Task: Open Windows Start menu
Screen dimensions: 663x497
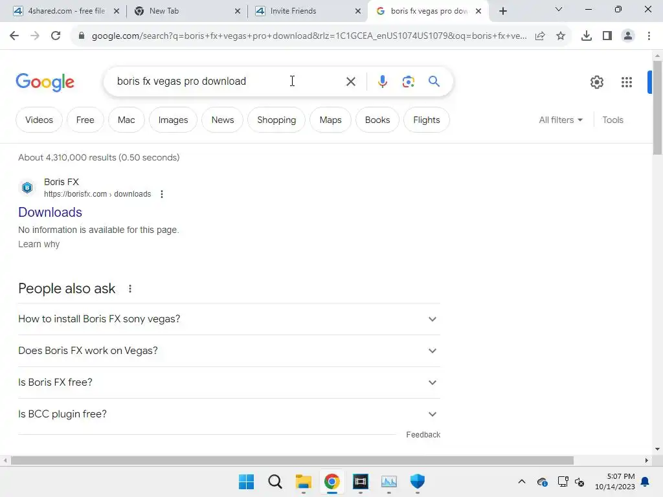Action: [x=247, y=481]
